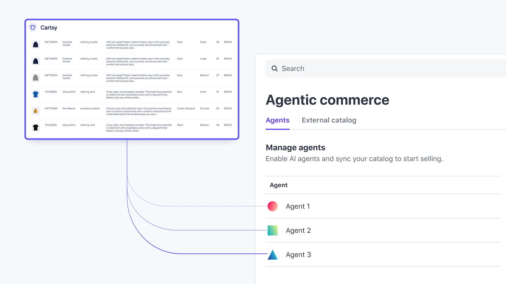The height and width of the screenshot is (284, 506).
Task: Click the Pom Beanie product thumbnail
Action: [35, 111]
